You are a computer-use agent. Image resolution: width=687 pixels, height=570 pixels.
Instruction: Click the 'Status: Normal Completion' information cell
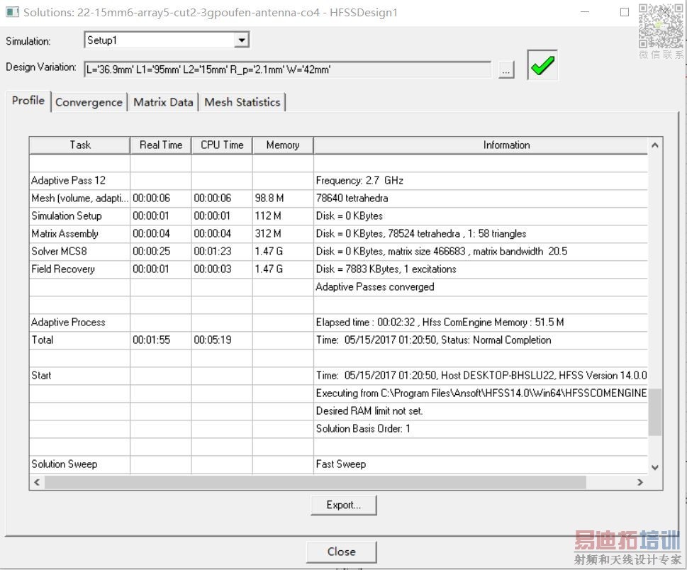coord(481,340)
